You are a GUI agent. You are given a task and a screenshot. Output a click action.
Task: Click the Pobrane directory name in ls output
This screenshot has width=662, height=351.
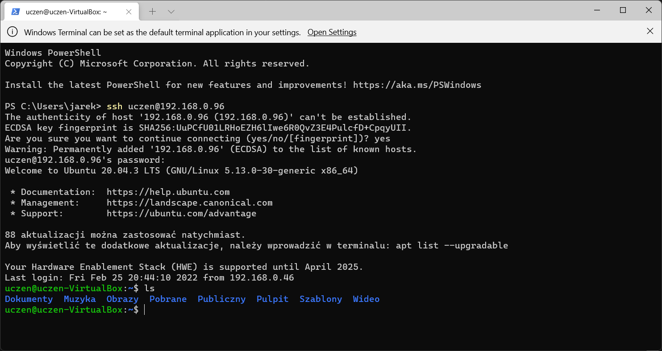pos(168,299)
